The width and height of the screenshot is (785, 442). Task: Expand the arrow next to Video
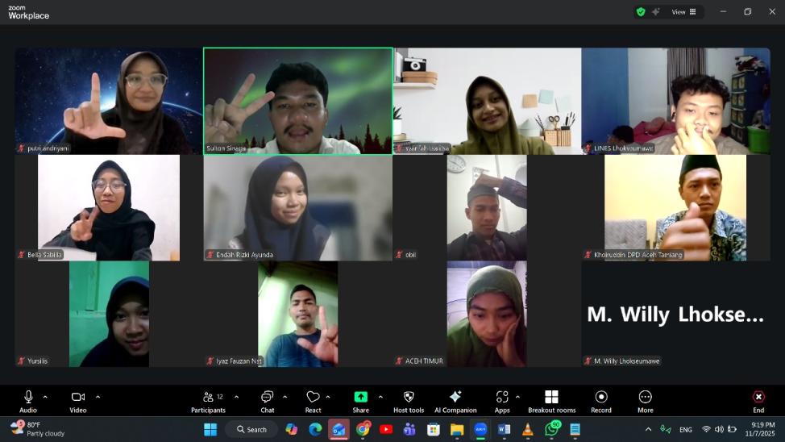[x=98, y=397]
